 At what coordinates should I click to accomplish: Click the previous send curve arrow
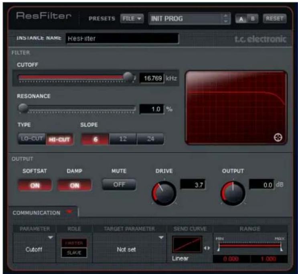click(x=205, y=248)
